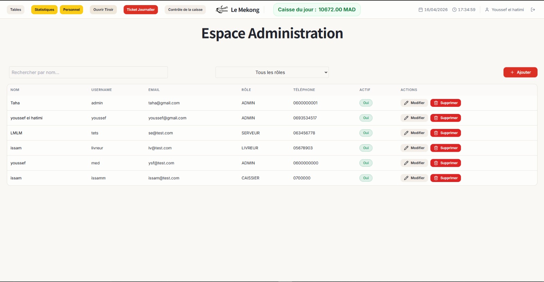Click the Ajouter button
This screenshot has width=544, height=282.
[520, 72]
